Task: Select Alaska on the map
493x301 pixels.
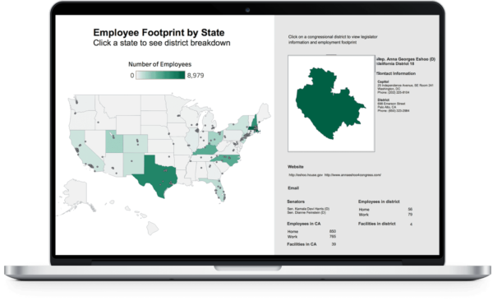Action: tap(75, 193)
